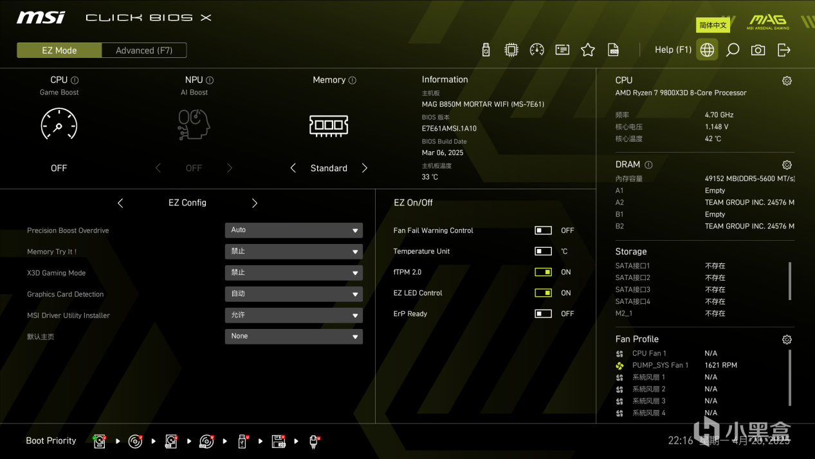Click the right arrow beside NPU OFF

(x=230, y=168)
